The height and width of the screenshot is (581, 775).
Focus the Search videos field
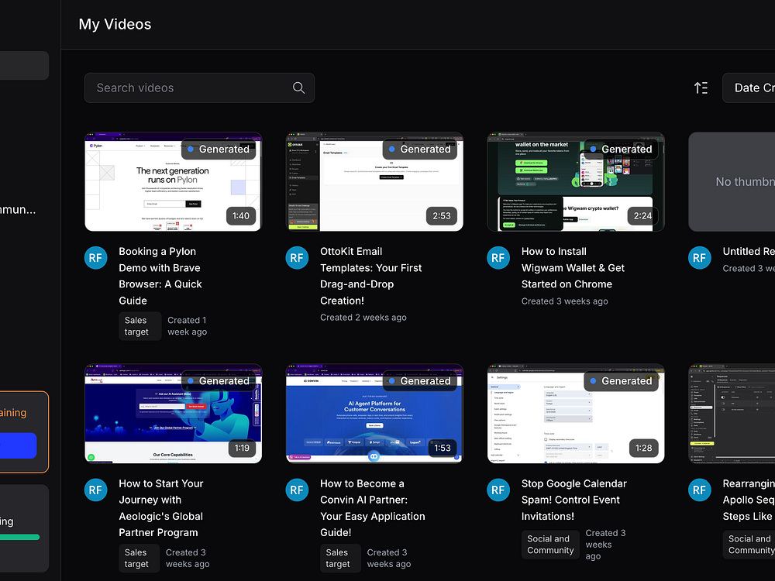199,88
